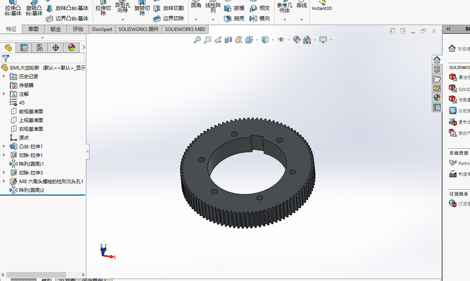
Task: Click Apply Scene icon in view toolbar
Action: pos(307,40)
